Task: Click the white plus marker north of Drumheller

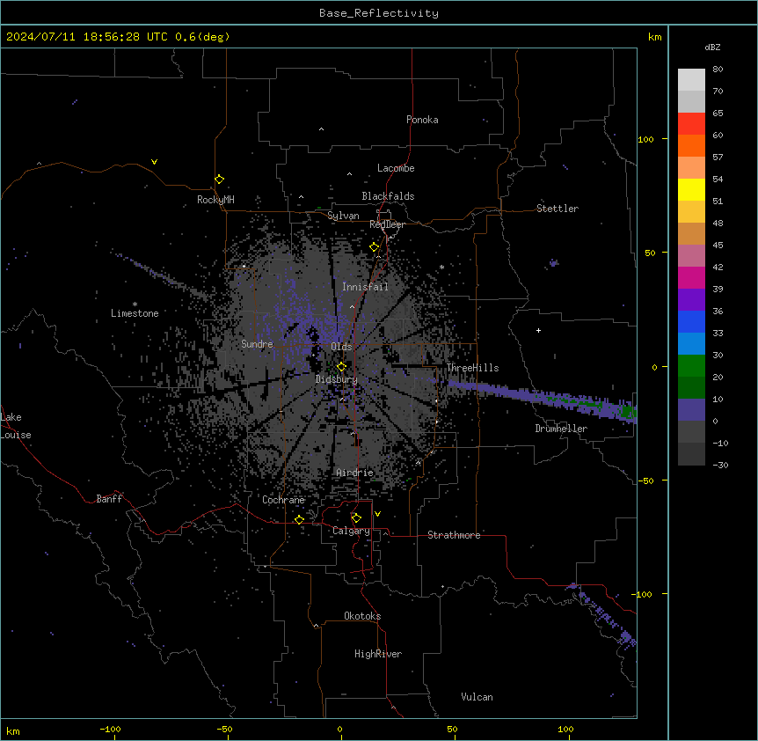Action: [x=538, y=330]
